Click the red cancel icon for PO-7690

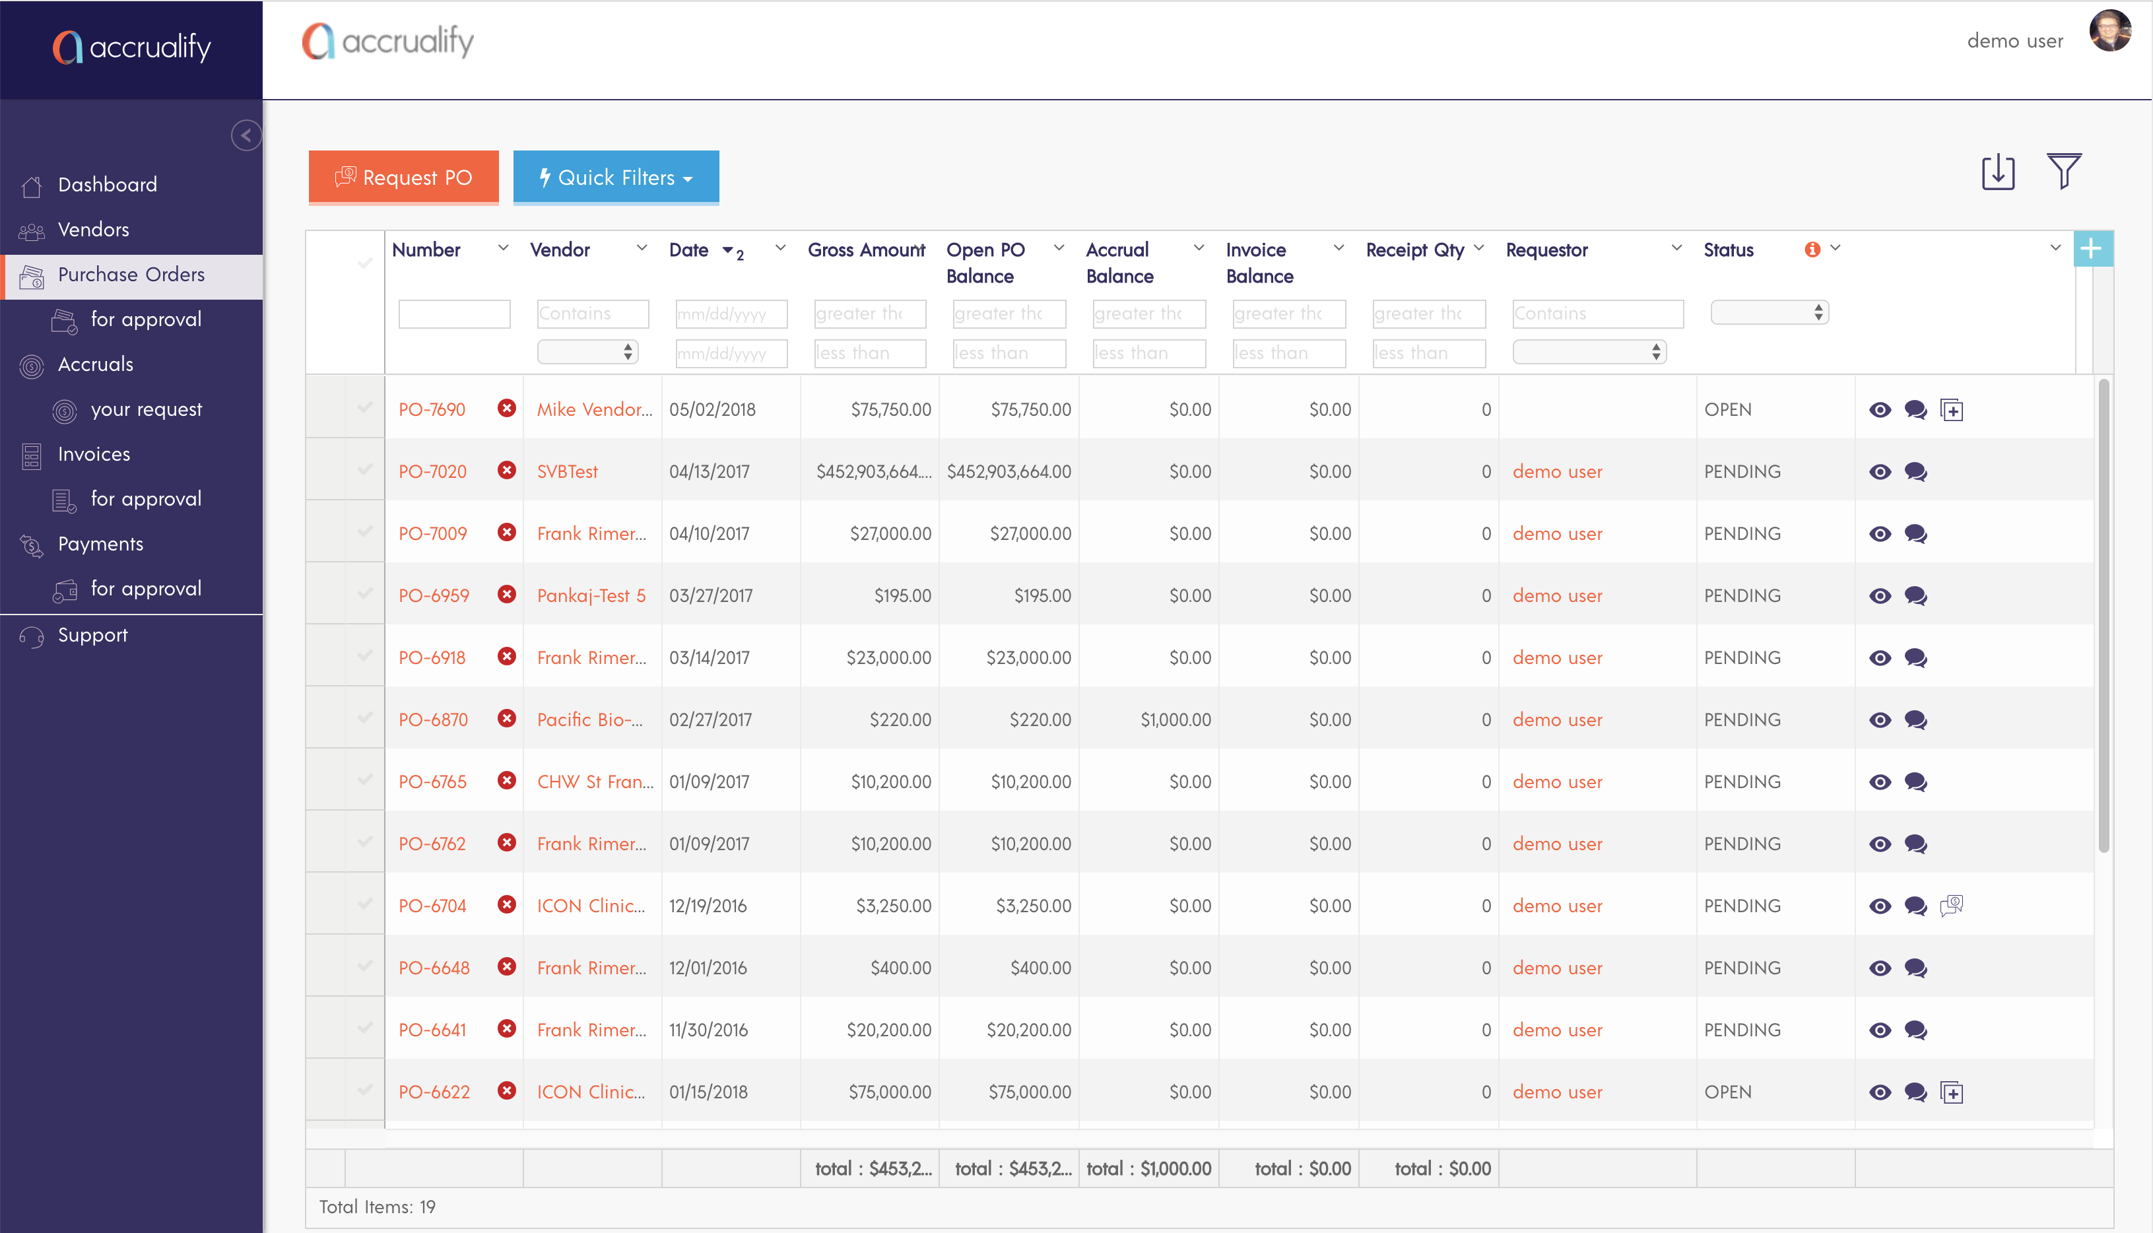(x=506, y=409)
